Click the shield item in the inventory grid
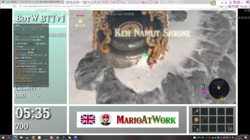This screenshot has width=250, height=140. [196, 120]
